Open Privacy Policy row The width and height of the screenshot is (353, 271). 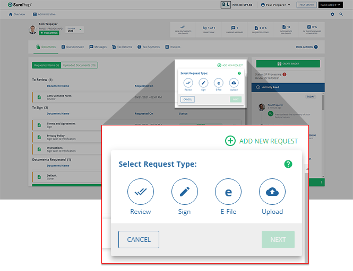coord(67,137)
